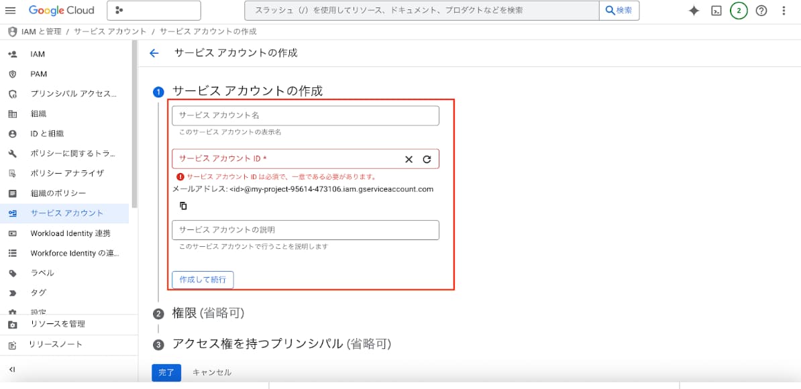801x389 pixels.
Task: Clear the service account ID field
Action: tap(409, 159)
